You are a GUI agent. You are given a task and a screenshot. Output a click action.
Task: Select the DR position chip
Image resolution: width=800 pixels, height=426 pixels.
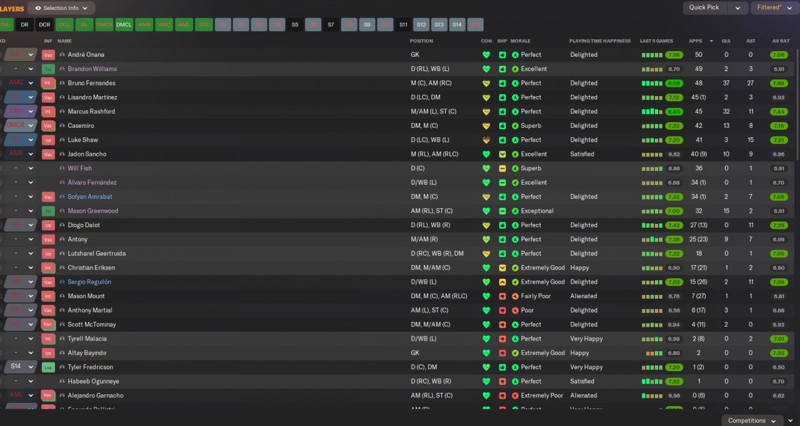24,25
